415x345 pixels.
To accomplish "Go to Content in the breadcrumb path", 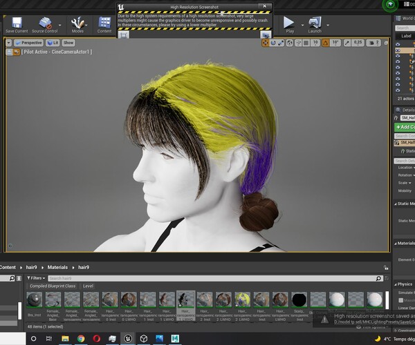I will click(8, 268).
